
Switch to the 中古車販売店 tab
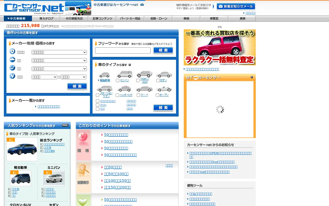(x=74, y=19)
